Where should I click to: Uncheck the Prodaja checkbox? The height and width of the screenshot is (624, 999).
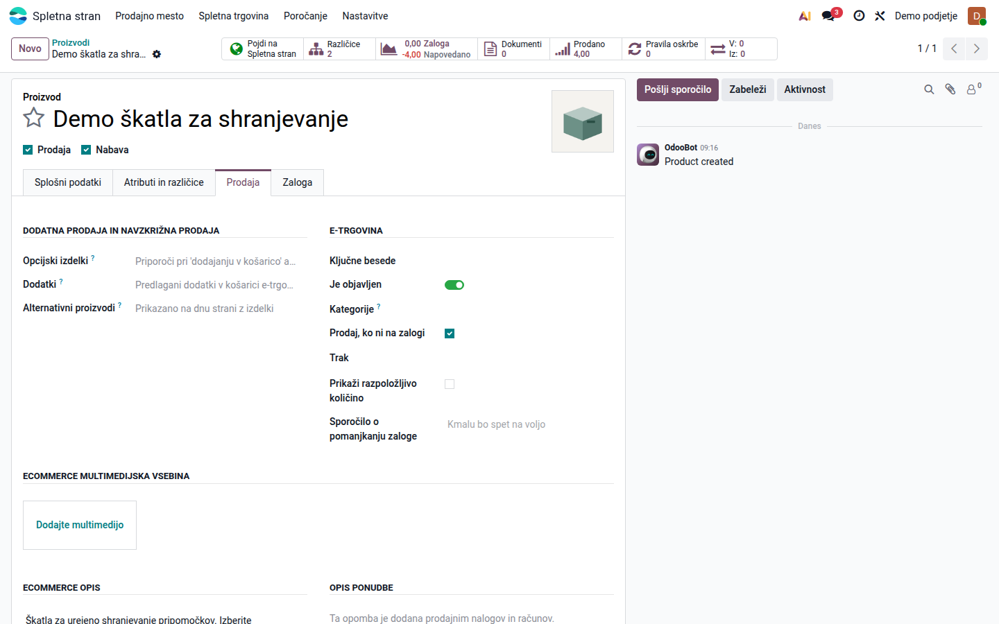[28, 150]
